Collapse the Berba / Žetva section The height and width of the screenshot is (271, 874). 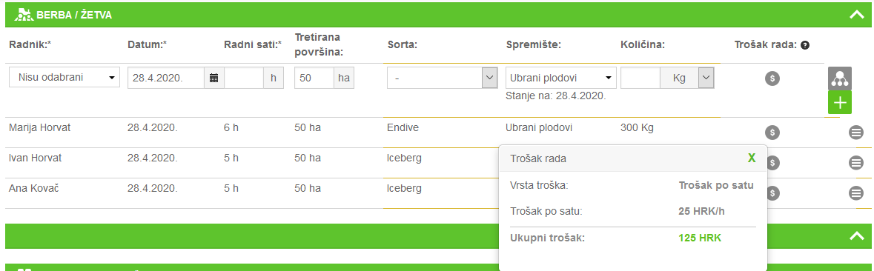(x=856, y=15)
